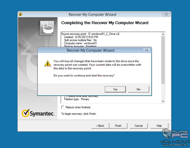Open Help for the recovery wizard
Screen dimensions: 190x148
[x=159, y=126]
